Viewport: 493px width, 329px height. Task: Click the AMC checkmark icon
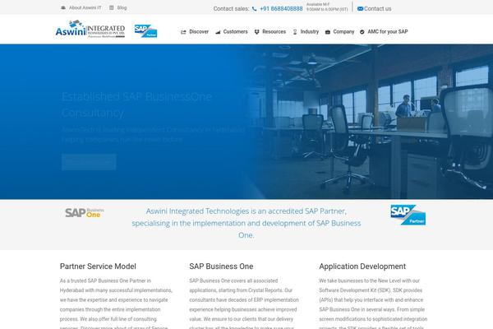[362, 32]
